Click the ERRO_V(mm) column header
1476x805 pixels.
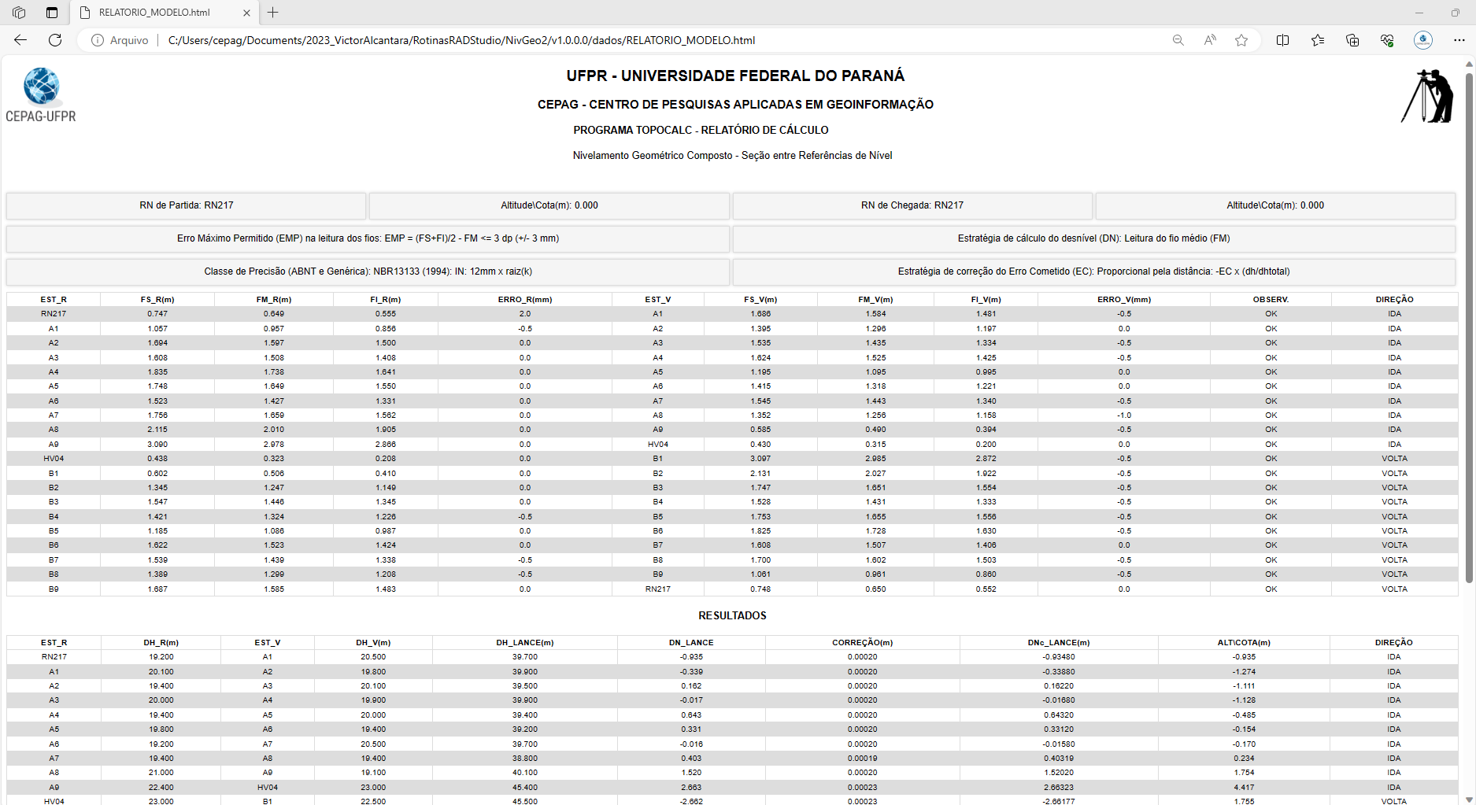coord(1124,300)
